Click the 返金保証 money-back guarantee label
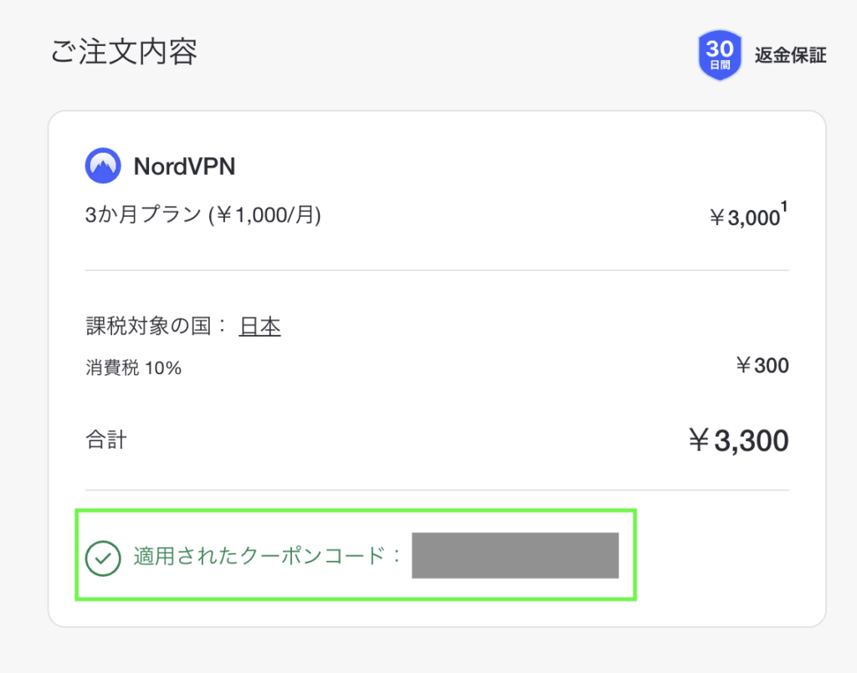The image size is (857, 673). click(x=790, y=56)
